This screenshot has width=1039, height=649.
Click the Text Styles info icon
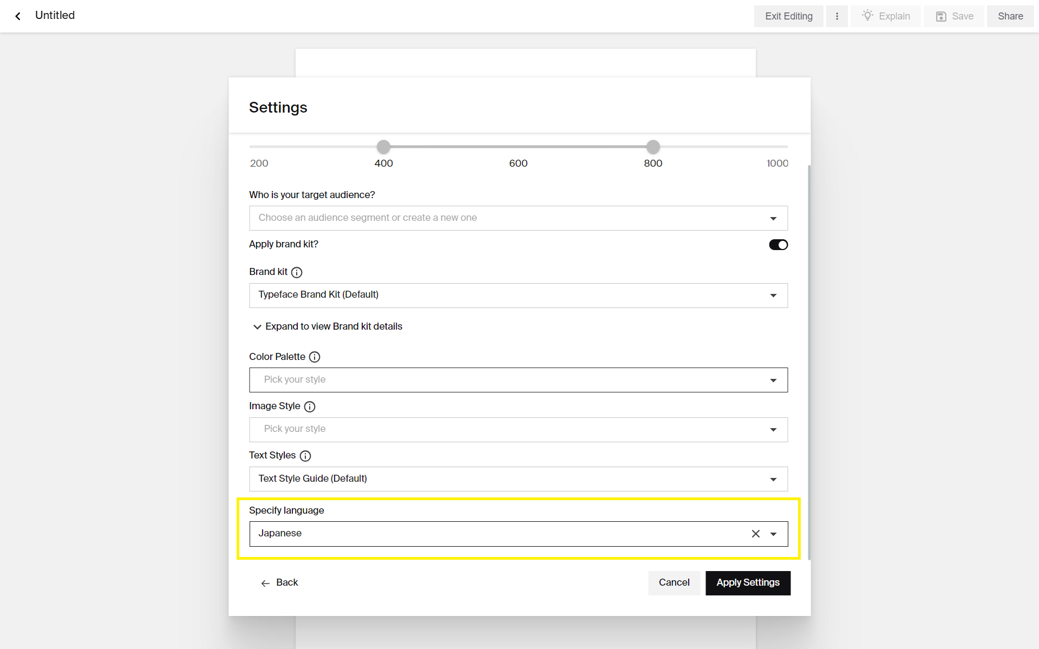click(305, 456)
